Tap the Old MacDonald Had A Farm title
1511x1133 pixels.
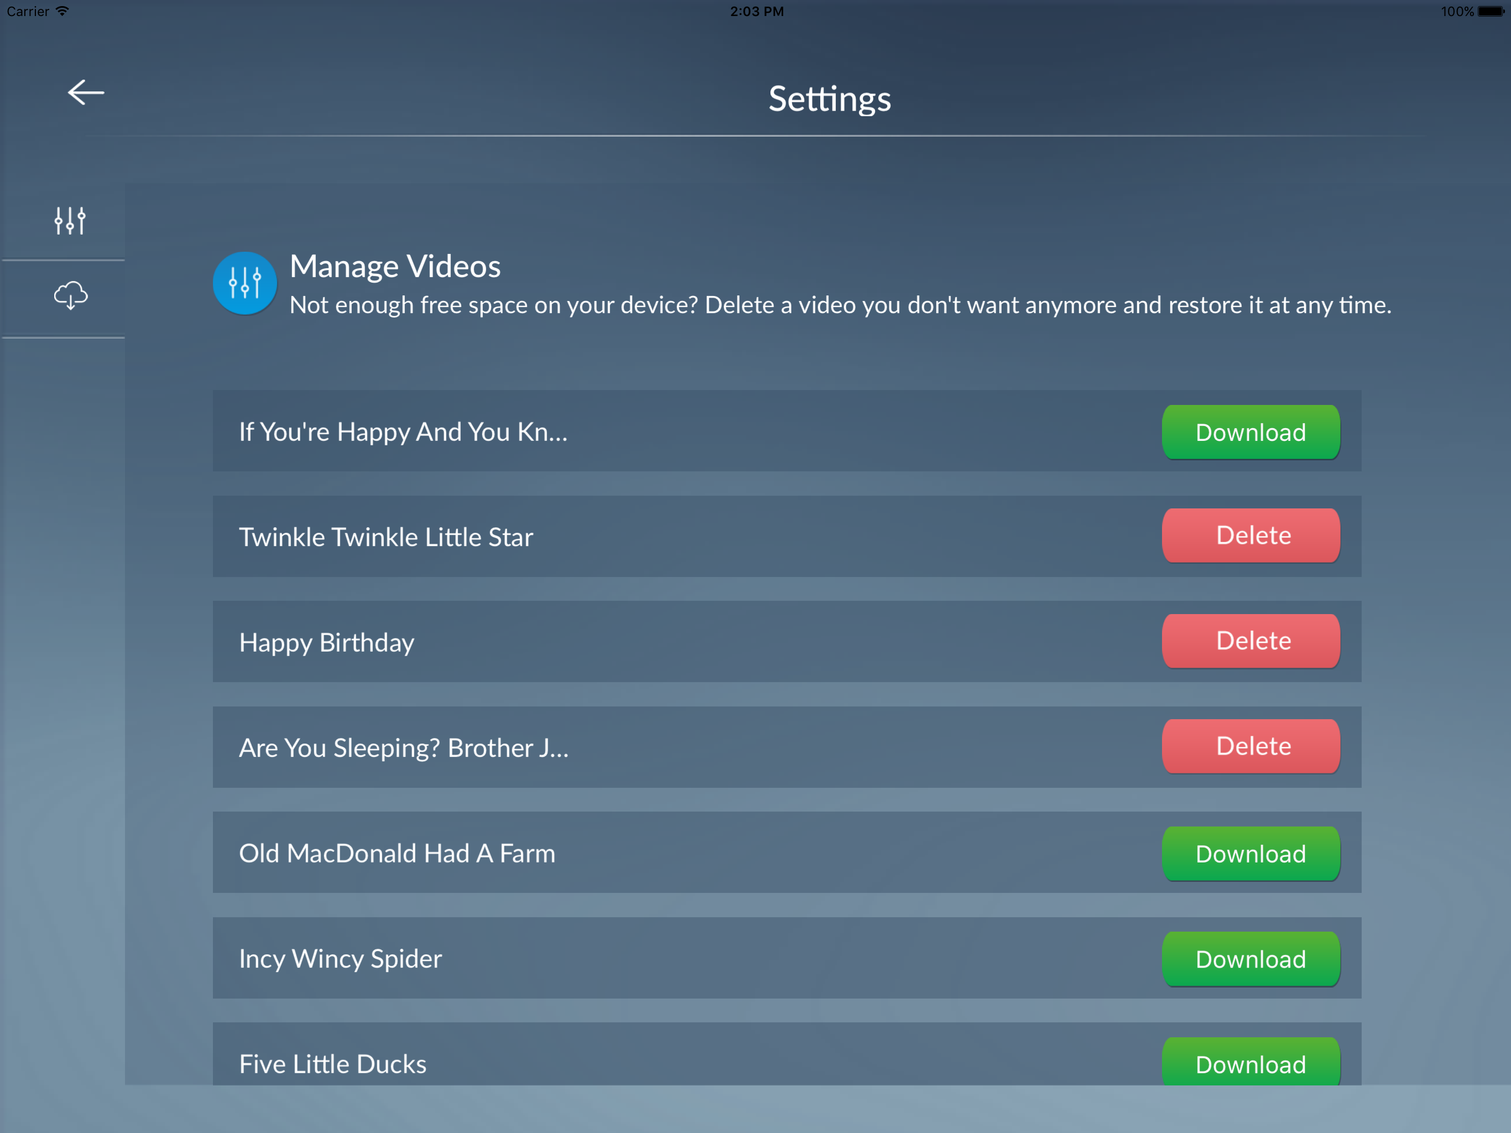[397, 854]
